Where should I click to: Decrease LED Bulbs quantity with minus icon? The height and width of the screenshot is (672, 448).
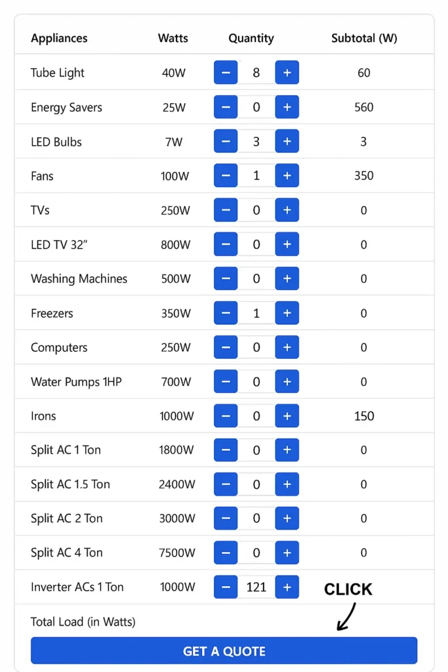pyautogui.click(x=226, y=141)
